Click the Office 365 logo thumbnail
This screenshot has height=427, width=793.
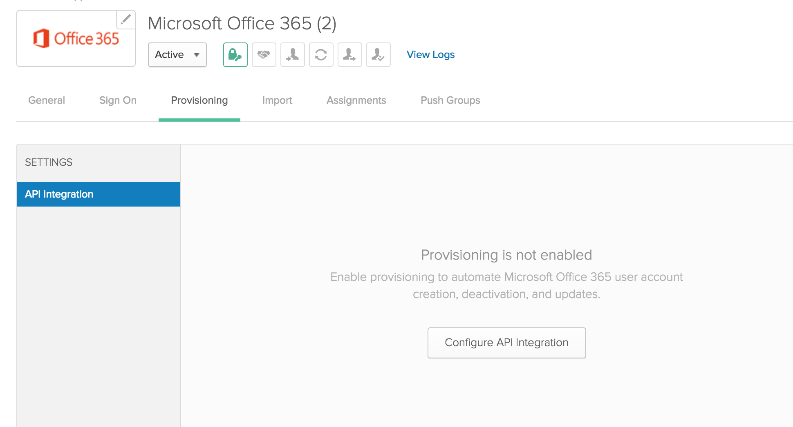click(x=76, y=39)
